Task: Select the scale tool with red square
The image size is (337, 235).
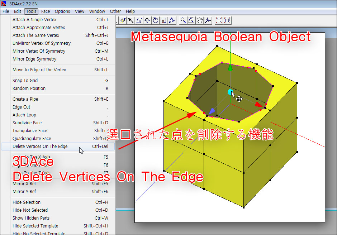Action: [164, 20]
